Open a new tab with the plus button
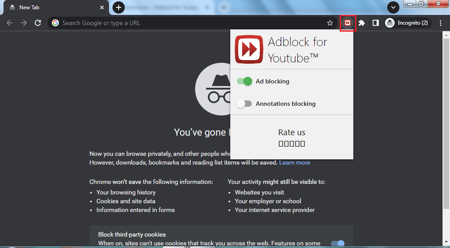This screenshot has height=248, width=450. pos(118,7)
